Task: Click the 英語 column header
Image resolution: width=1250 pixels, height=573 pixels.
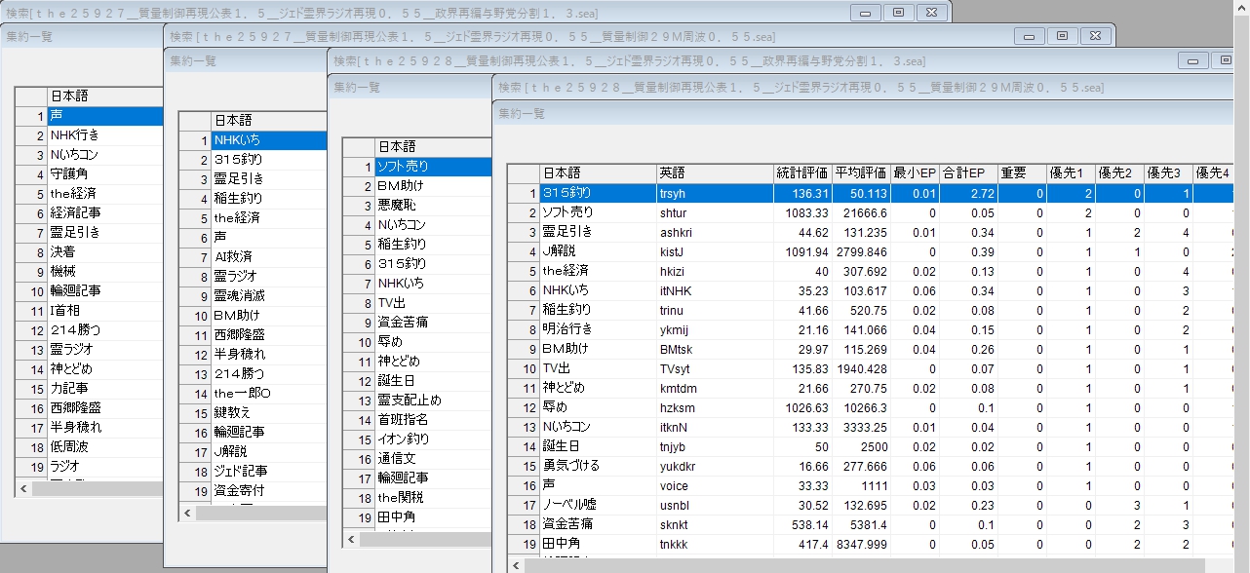Action: coord(714,173)
